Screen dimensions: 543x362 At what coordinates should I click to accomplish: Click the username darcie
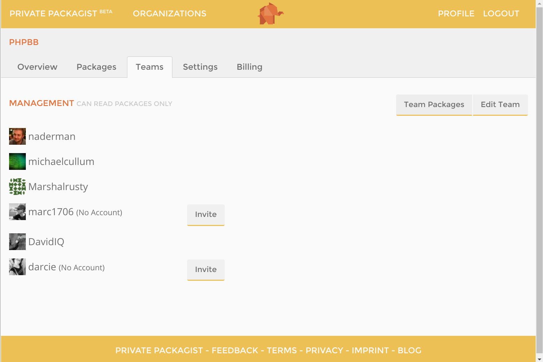pyautogui.click(x=42, y=267)
